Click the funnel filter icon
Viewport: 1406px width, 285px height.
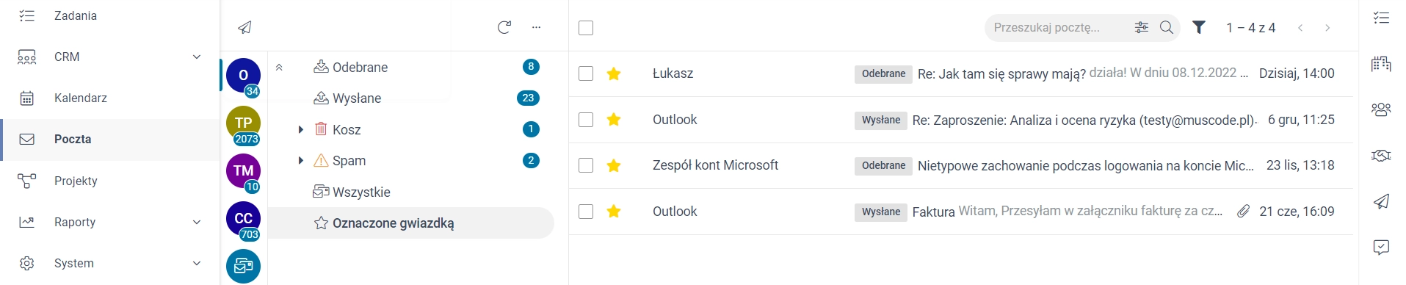(x=1199, y=27)
